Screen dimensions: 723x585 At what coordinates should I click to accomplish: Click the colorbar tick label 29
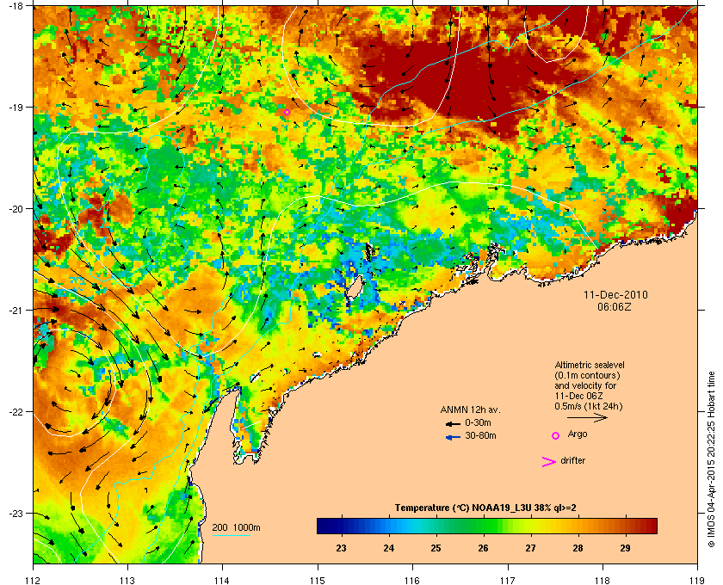click(x=625, y=548)
